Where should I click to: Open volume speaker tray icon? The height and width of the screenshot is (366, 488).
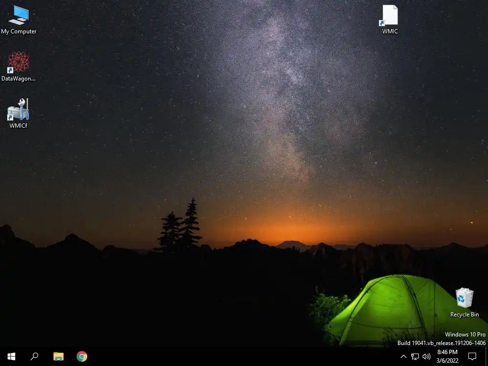[x=427, y=356]
